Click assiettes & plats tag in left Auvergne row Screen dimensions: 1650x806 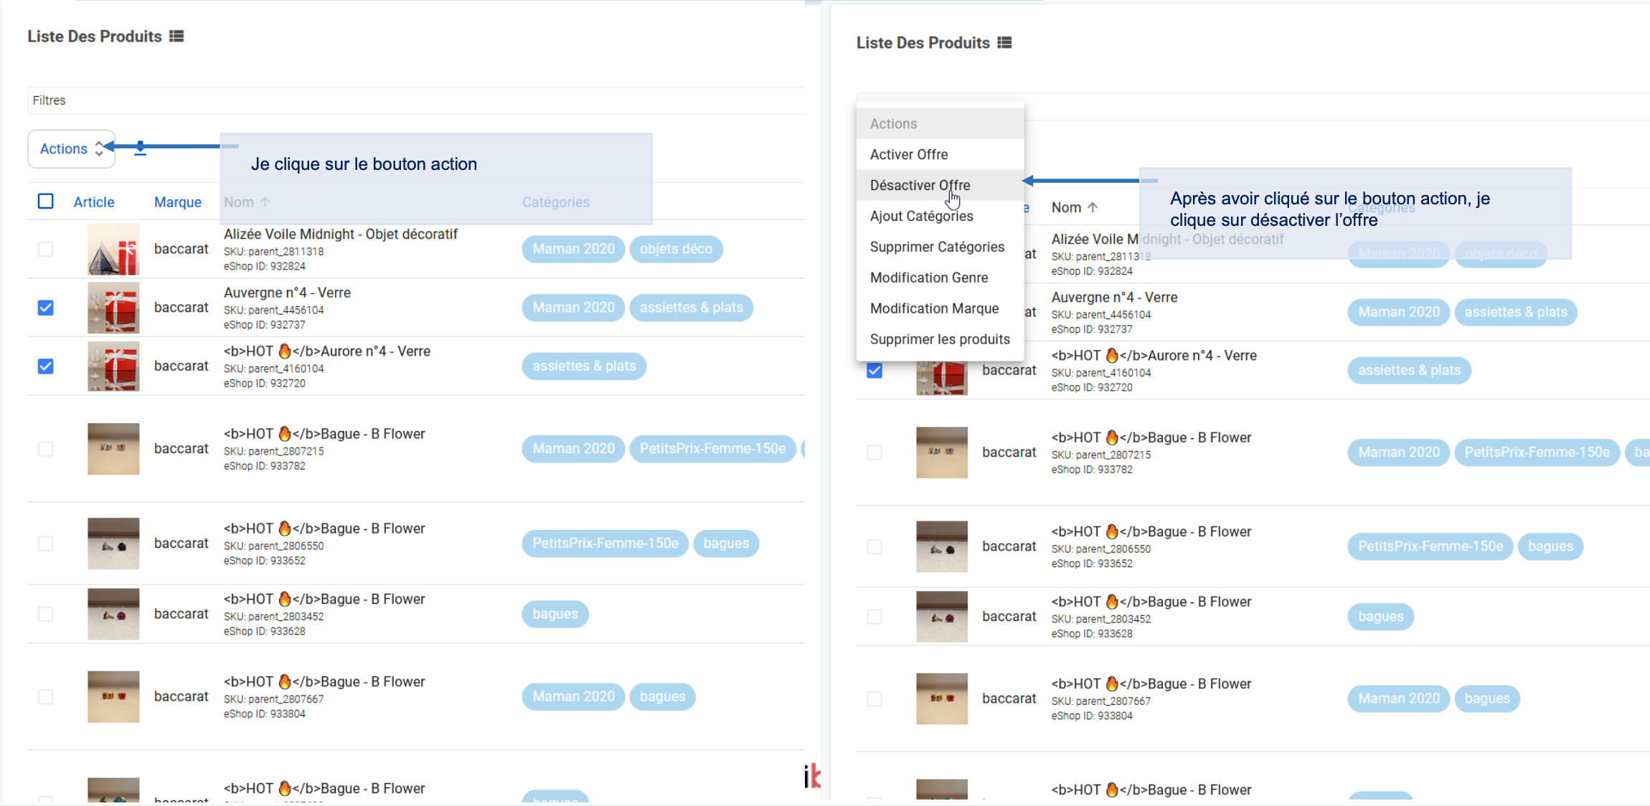tap(692, 308)
